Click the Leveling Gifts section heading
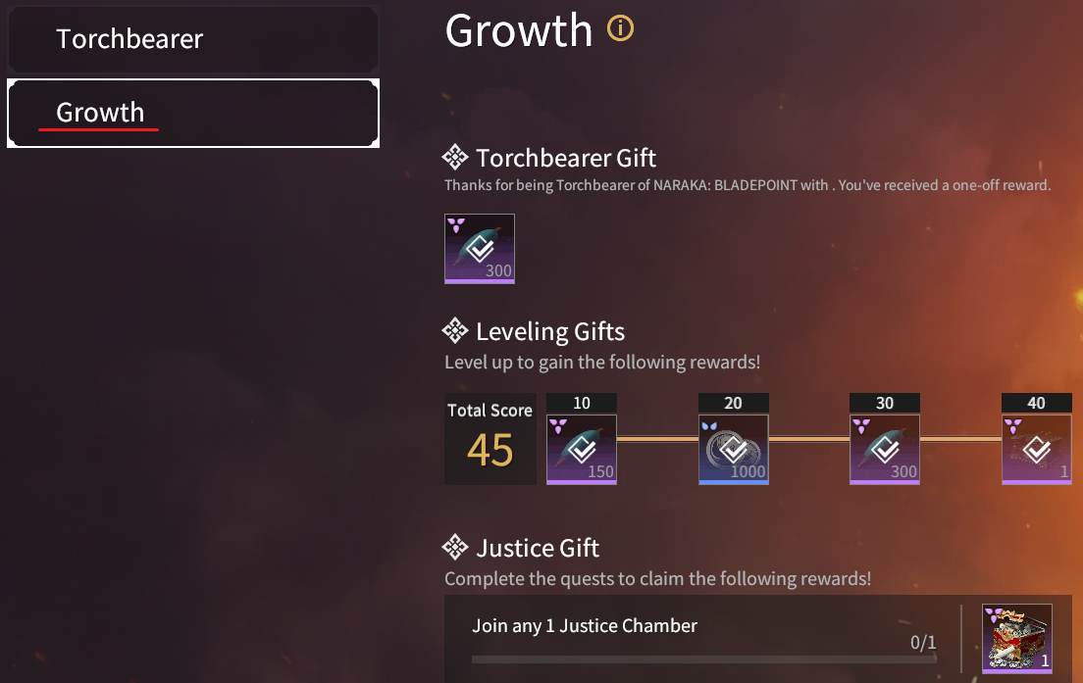1083x683 pixels. pos(549,331)
